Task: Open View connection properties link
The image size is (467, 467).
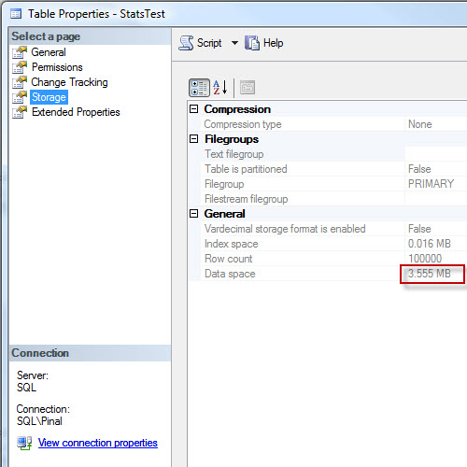Action: 98,443
